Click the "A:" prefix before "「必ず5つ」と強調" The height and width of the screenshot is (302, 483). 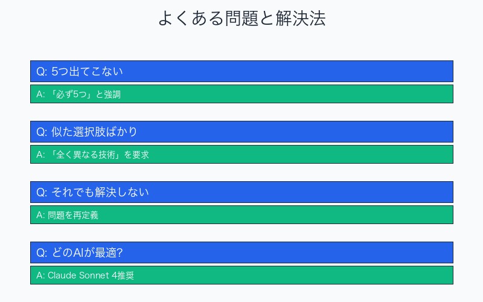[40, 94]
